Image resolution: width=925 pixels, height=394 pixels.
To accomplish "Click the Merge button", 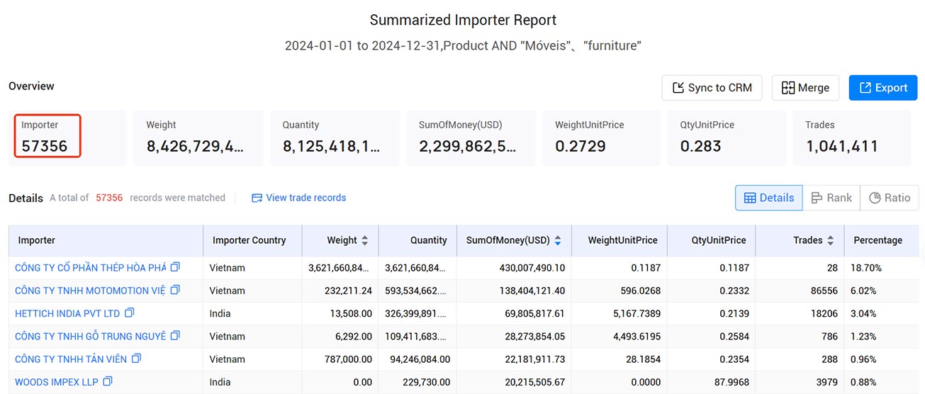I will (x=805, y=88).
